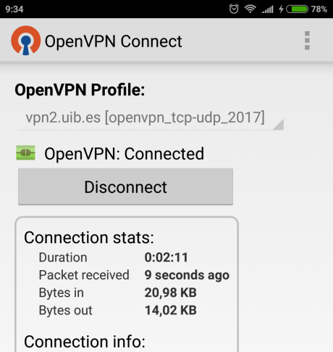The height and width of the screenshot is (352, 333).
Task: Tap the Wi-Fi status bar icon
Action: (x=250, y=9)
